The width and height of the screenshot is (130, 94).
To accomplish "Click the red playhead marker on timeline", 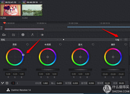I will (x=4, y=23).
